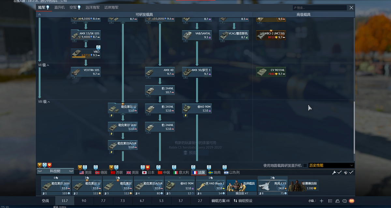This screenshot has width=391, height=208.
Task: Choose the 以色列 Israel nation
Action: coord(232,173)
